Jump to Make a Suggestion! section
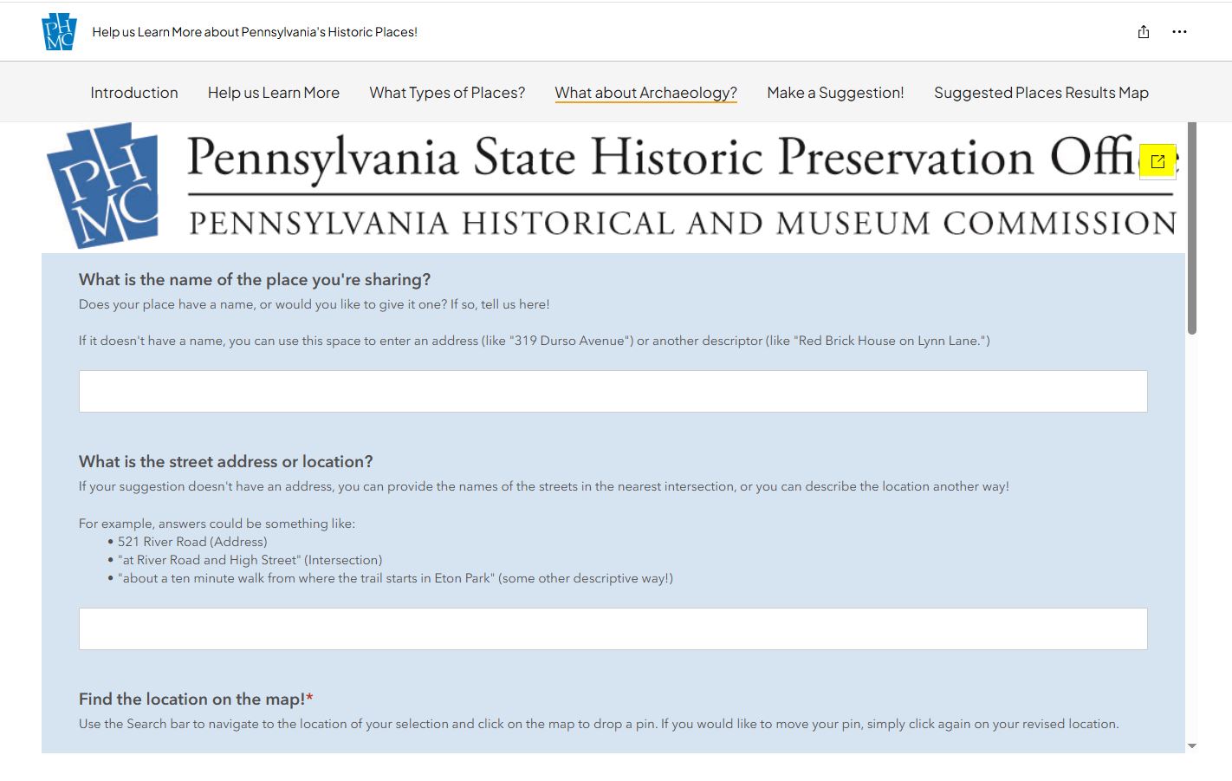This screenshot has width=1232, height=781. coord(835,93)
